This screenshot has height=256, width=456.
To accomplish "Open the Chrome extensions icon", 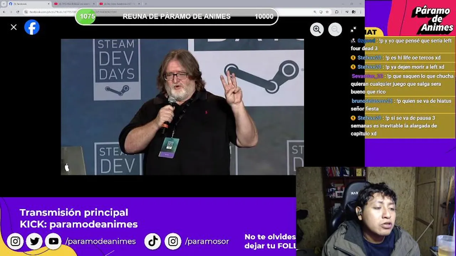I will tap(337, 12).
